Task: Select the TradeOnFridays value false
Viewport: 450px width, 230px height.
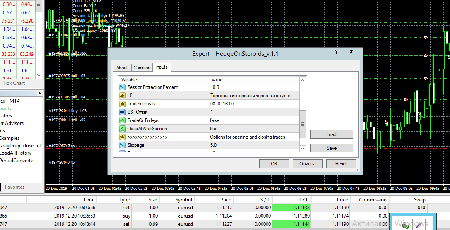Action: coord(254,120)
